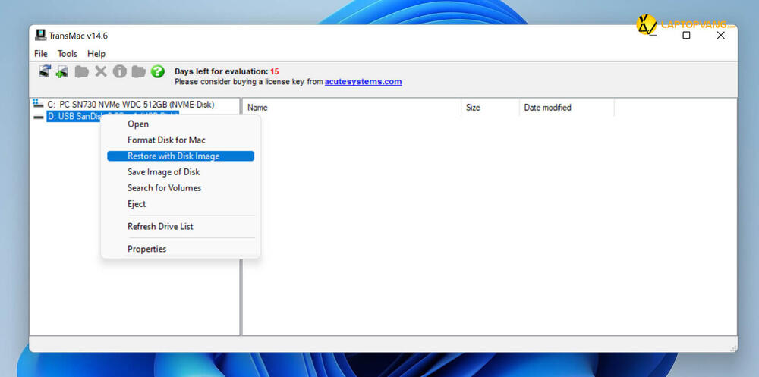Click the D: USB drive icon
This screenshot has height=377, width=759.
click(38, 117)
